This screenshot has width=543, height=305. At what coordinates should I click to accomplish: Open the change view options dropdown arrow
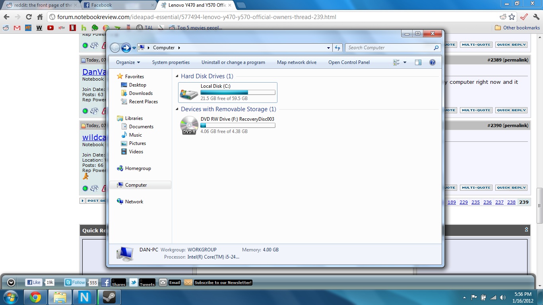405,62
